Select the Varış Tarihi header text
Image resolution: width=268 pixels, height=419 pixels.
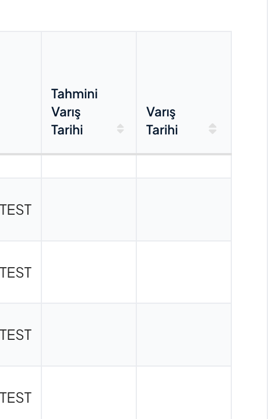tap(162, 121)
